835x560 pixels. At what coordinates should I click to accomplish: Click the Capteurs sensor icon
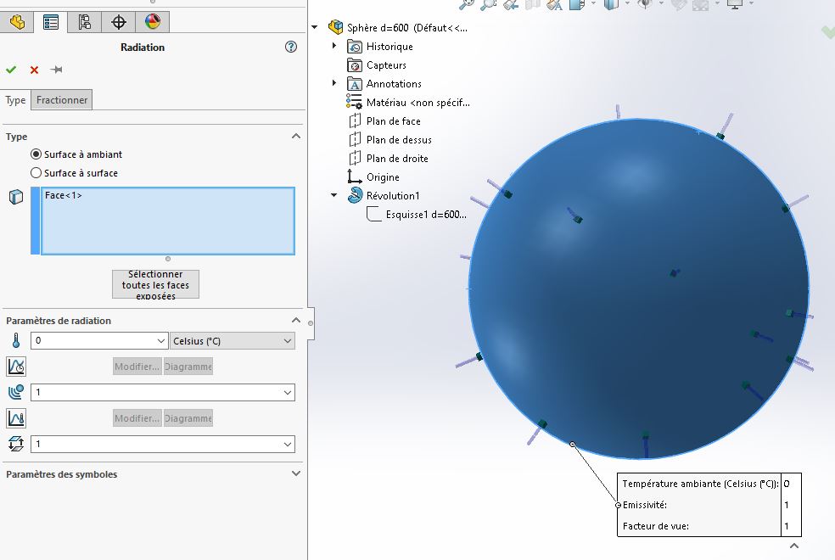click(x=355, y=65)
